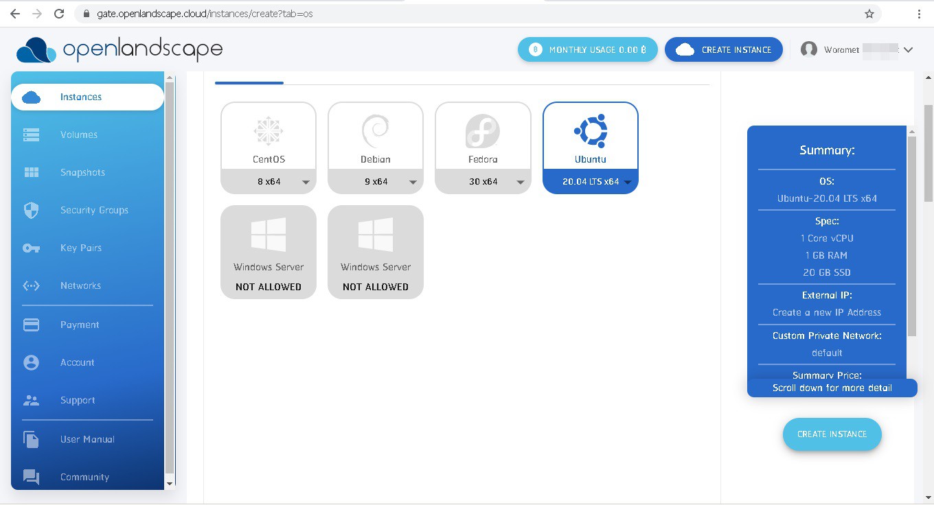
Task: Click the second NOT ALLOWED Windows Server card
Action: point(376,252)
